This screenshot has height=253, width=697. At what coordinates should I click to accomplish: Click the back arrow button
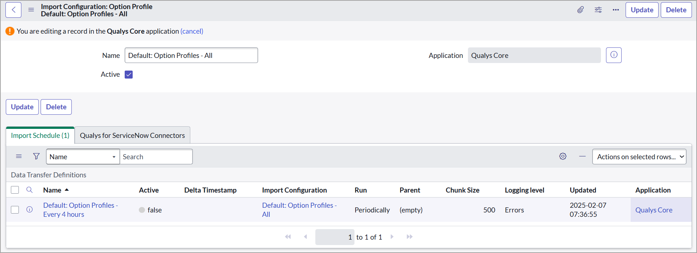coord(13,10)
